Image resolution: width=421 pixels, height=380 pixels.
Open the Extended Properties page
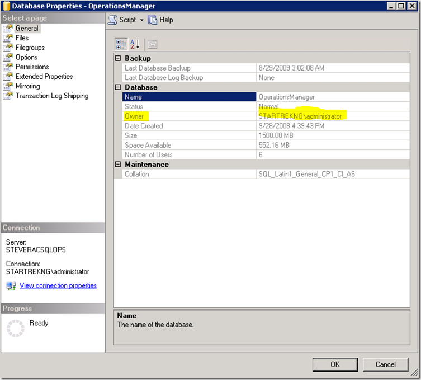[44, 77]
